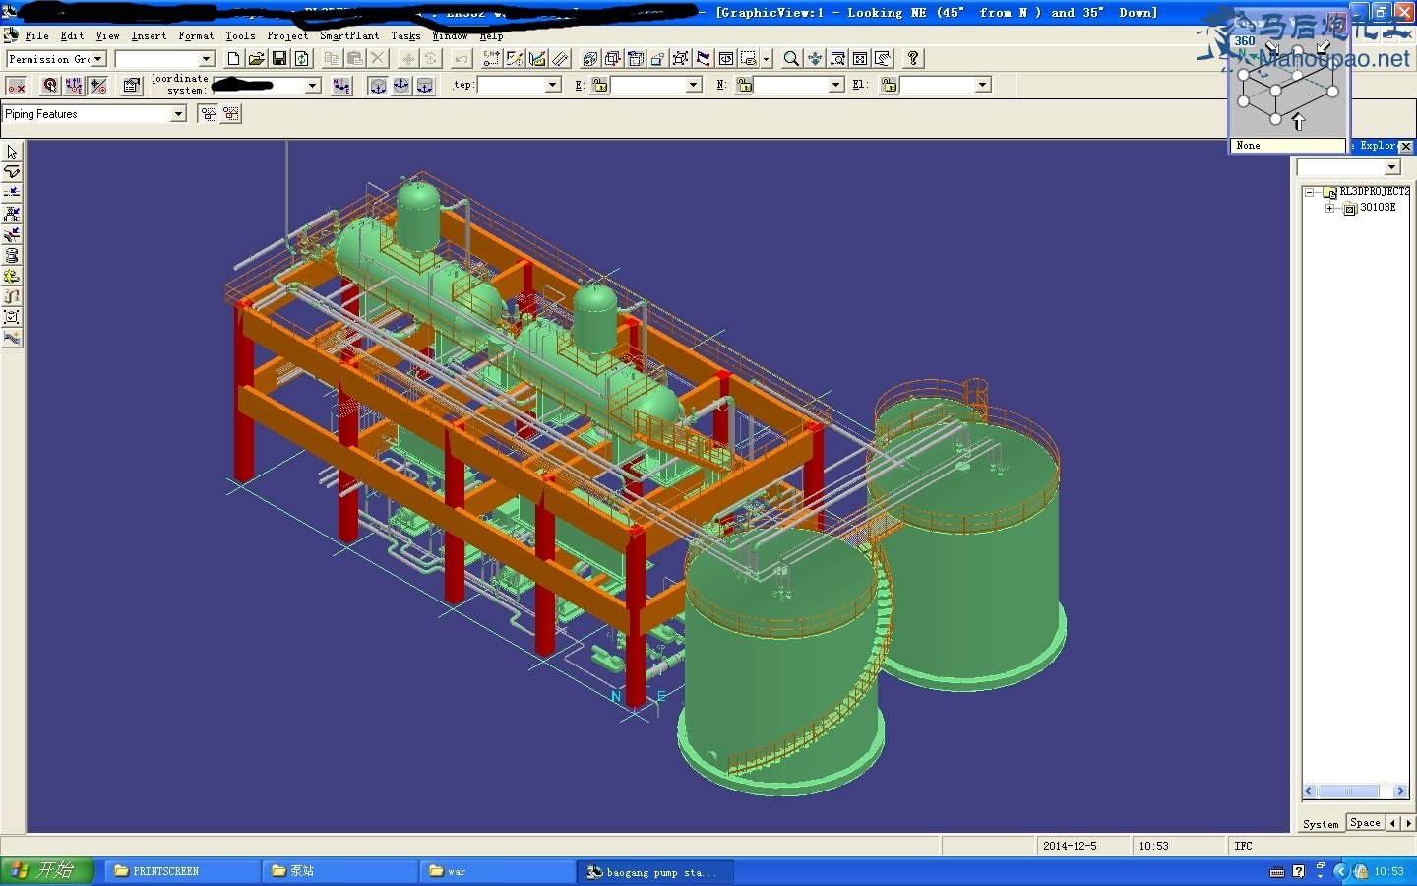1417x886 pixels.
Task: Select the Insert Tap tool
Action: (x=12, y=234)
